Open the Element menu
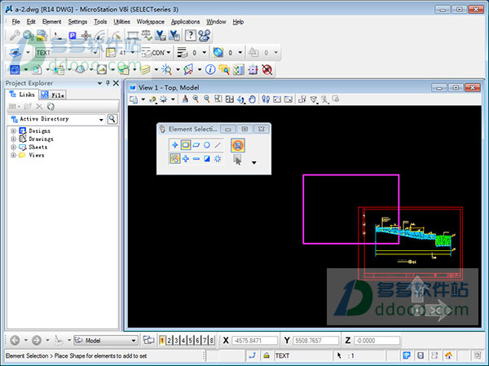Image resolution: width=489 pixels, height=366 pixels. pyautogui.click(x=52, y=21)
